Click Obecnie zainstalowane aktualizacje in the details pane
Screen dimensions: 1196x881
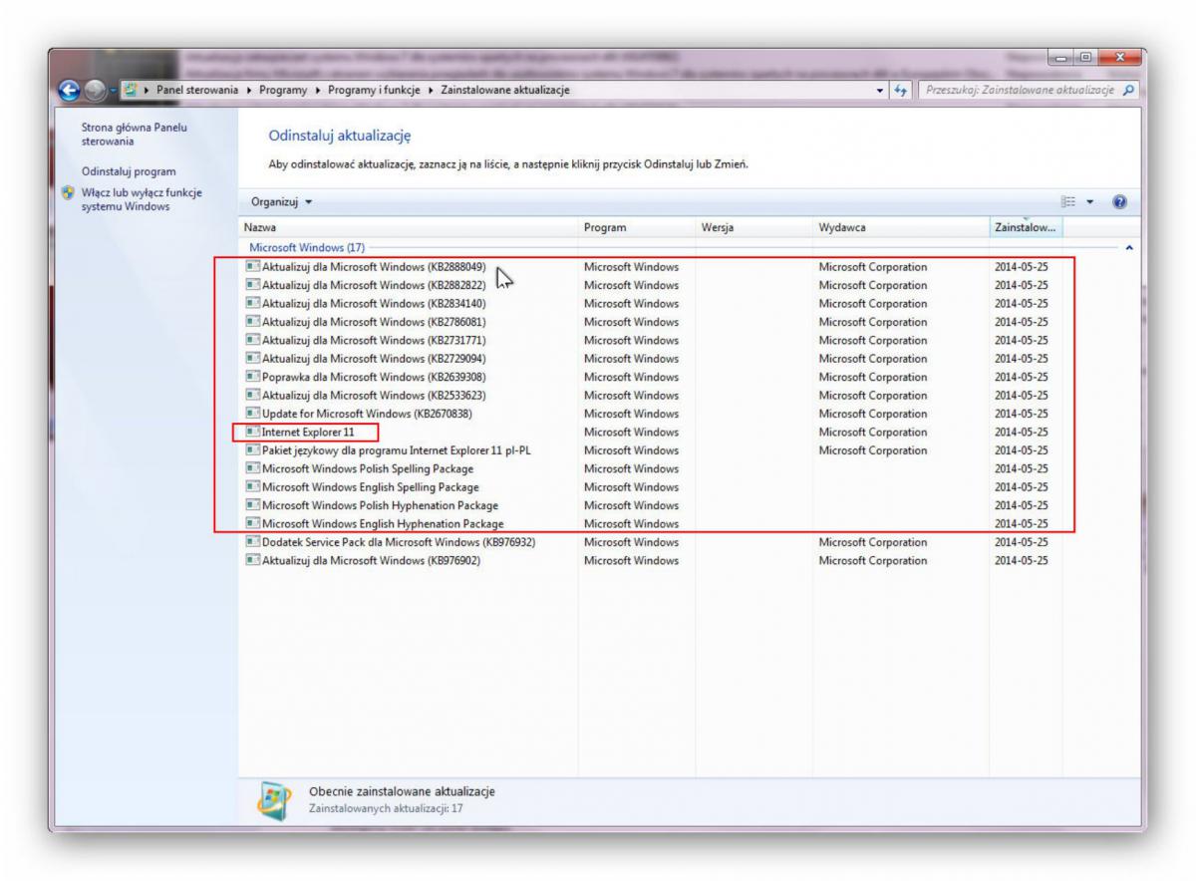(x=402, y=791)
